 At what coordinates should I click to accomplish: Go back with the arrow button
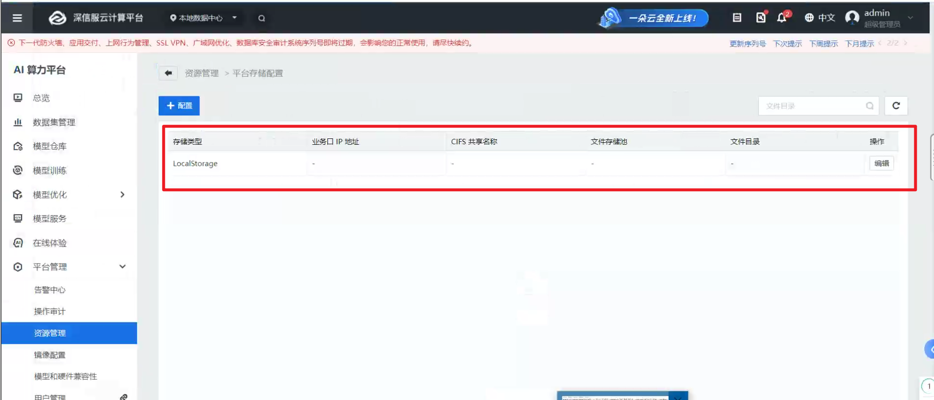168,73
